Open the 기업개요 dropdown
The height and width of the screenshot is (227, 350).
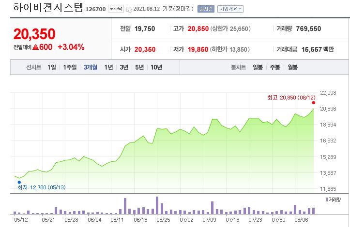230,9
